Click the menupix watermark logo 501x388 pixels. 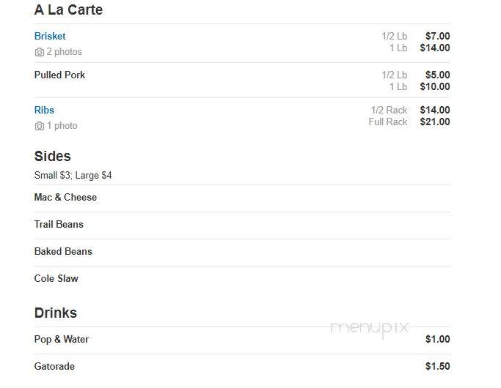click(x=370, y=328)
